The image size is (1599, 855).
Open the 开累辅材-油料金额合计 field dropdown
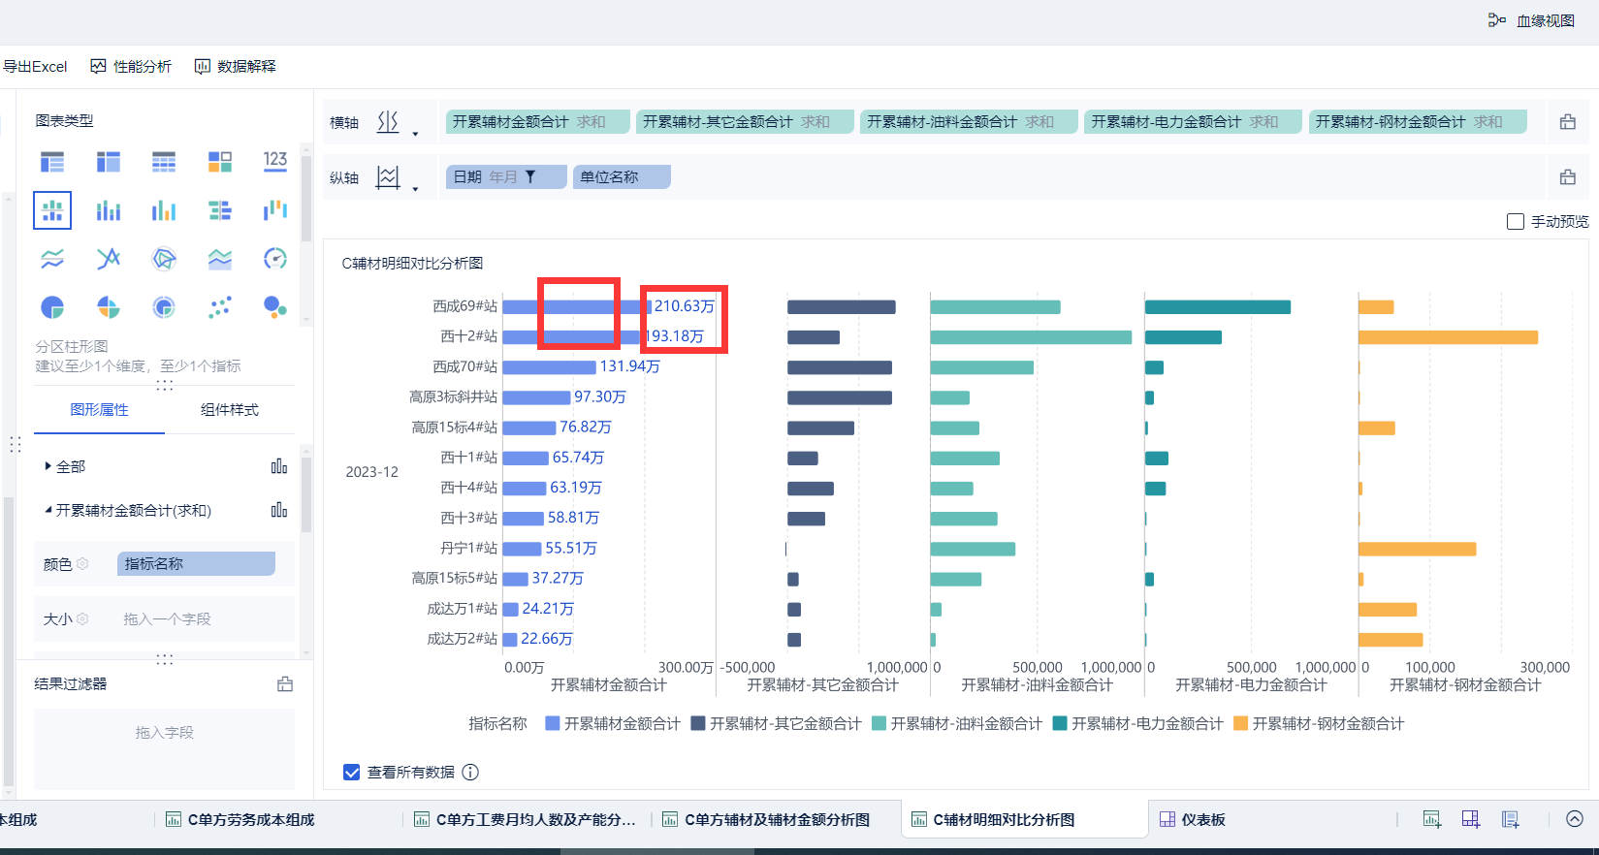(969, 122)
